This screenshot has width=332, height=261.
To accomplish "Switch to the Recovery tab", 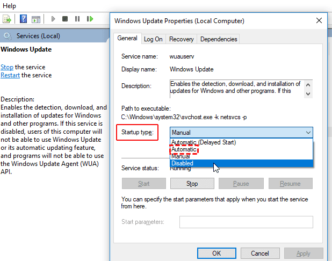I will pos(182,39).
